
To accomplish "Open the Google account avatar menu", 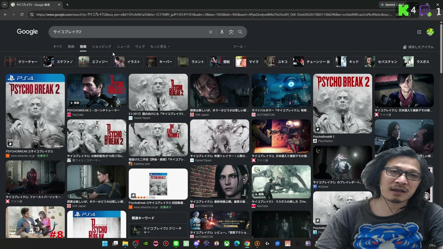I will pyautogui.click(x=430, y=32).
